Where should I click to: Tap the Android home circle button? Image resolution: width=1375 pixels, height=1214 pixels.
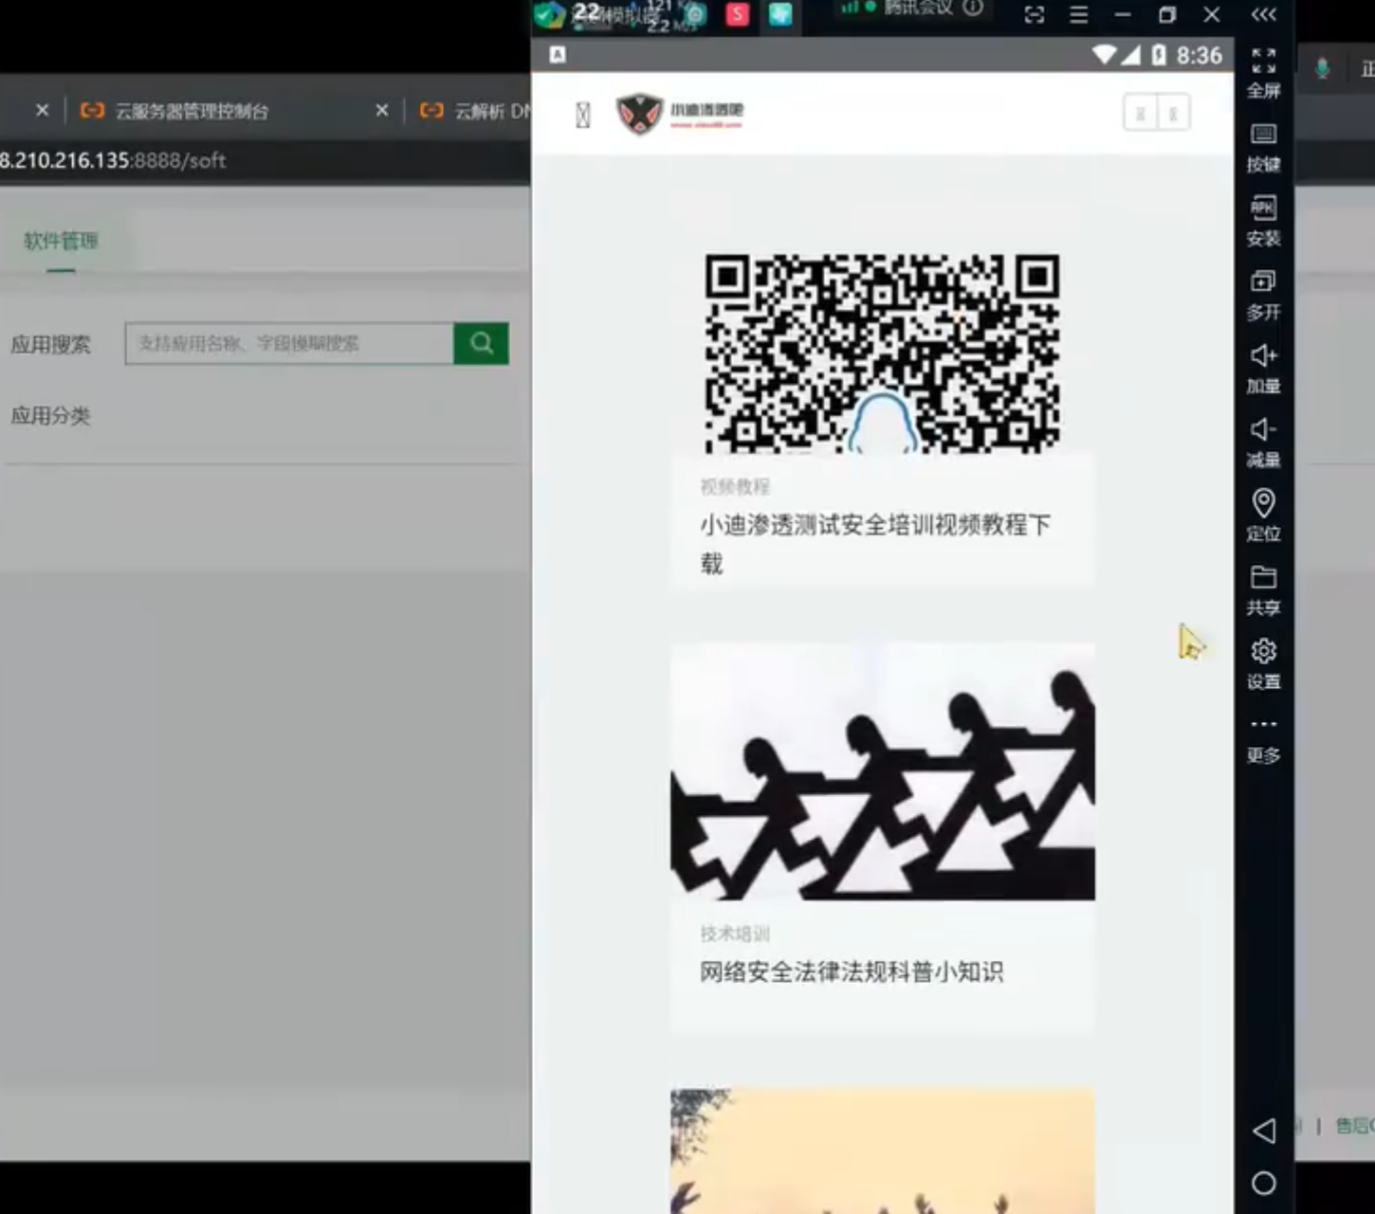pos(1263,1183)
